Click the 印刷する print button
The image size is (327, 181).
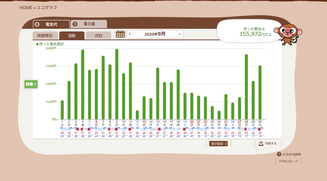click(x=268, y=143)
